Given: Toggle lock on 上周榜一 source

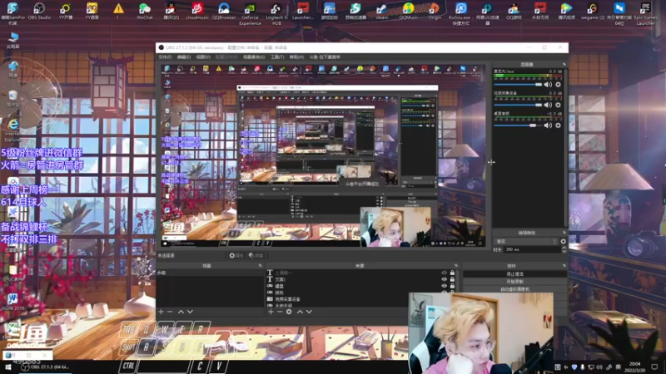Looking at the screenshot, I should pyautogui.click(x=452, y=273).
